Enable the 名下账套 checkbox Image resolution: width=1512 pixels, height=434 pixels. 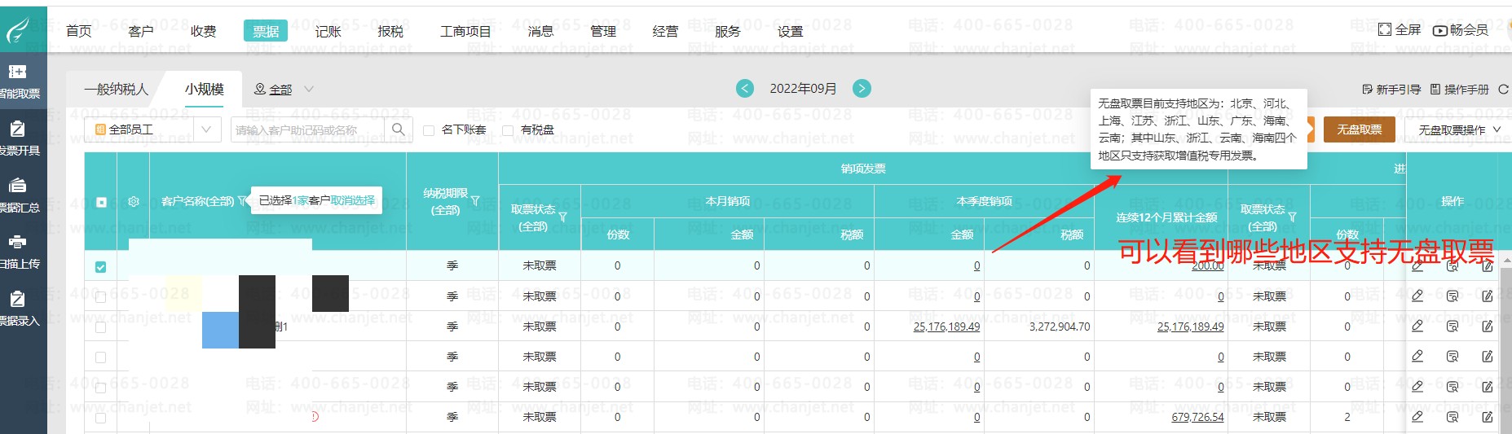tap(429, 130)
